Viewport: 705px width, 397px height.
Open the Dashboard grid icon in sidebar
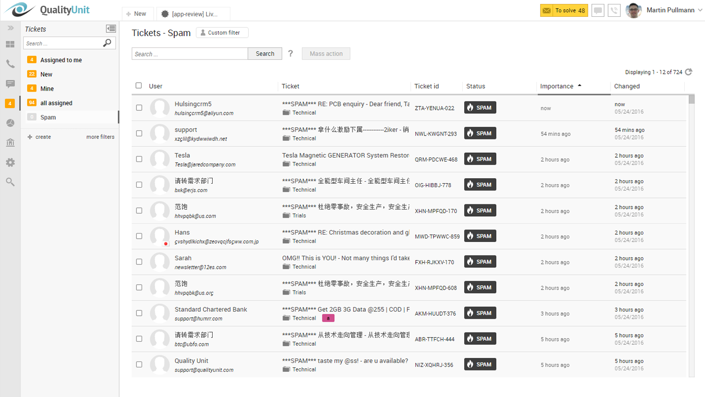(10, 44)
